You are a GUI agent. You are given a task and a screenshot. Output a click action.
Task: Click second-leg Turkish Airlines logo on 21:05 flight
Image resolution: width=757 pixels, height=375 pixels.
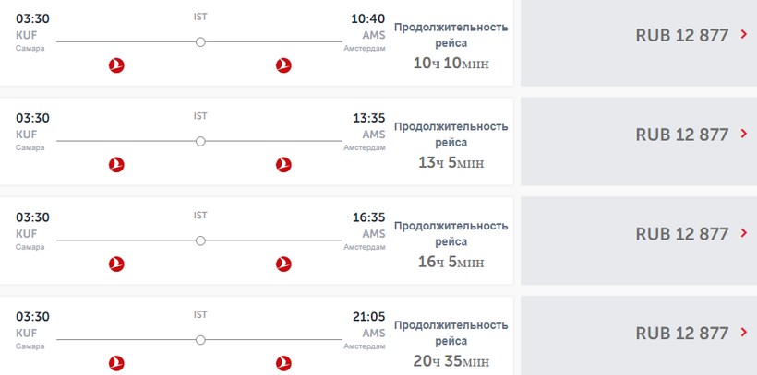pos(283,363)
